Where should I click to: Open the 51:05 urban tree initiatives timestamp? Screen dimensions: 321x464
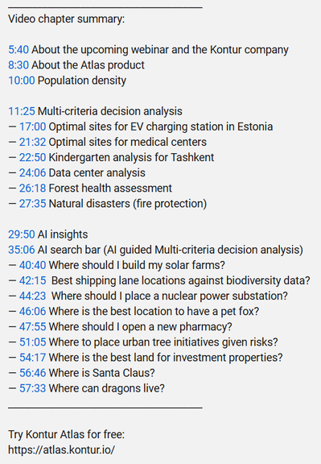(32, 342)
